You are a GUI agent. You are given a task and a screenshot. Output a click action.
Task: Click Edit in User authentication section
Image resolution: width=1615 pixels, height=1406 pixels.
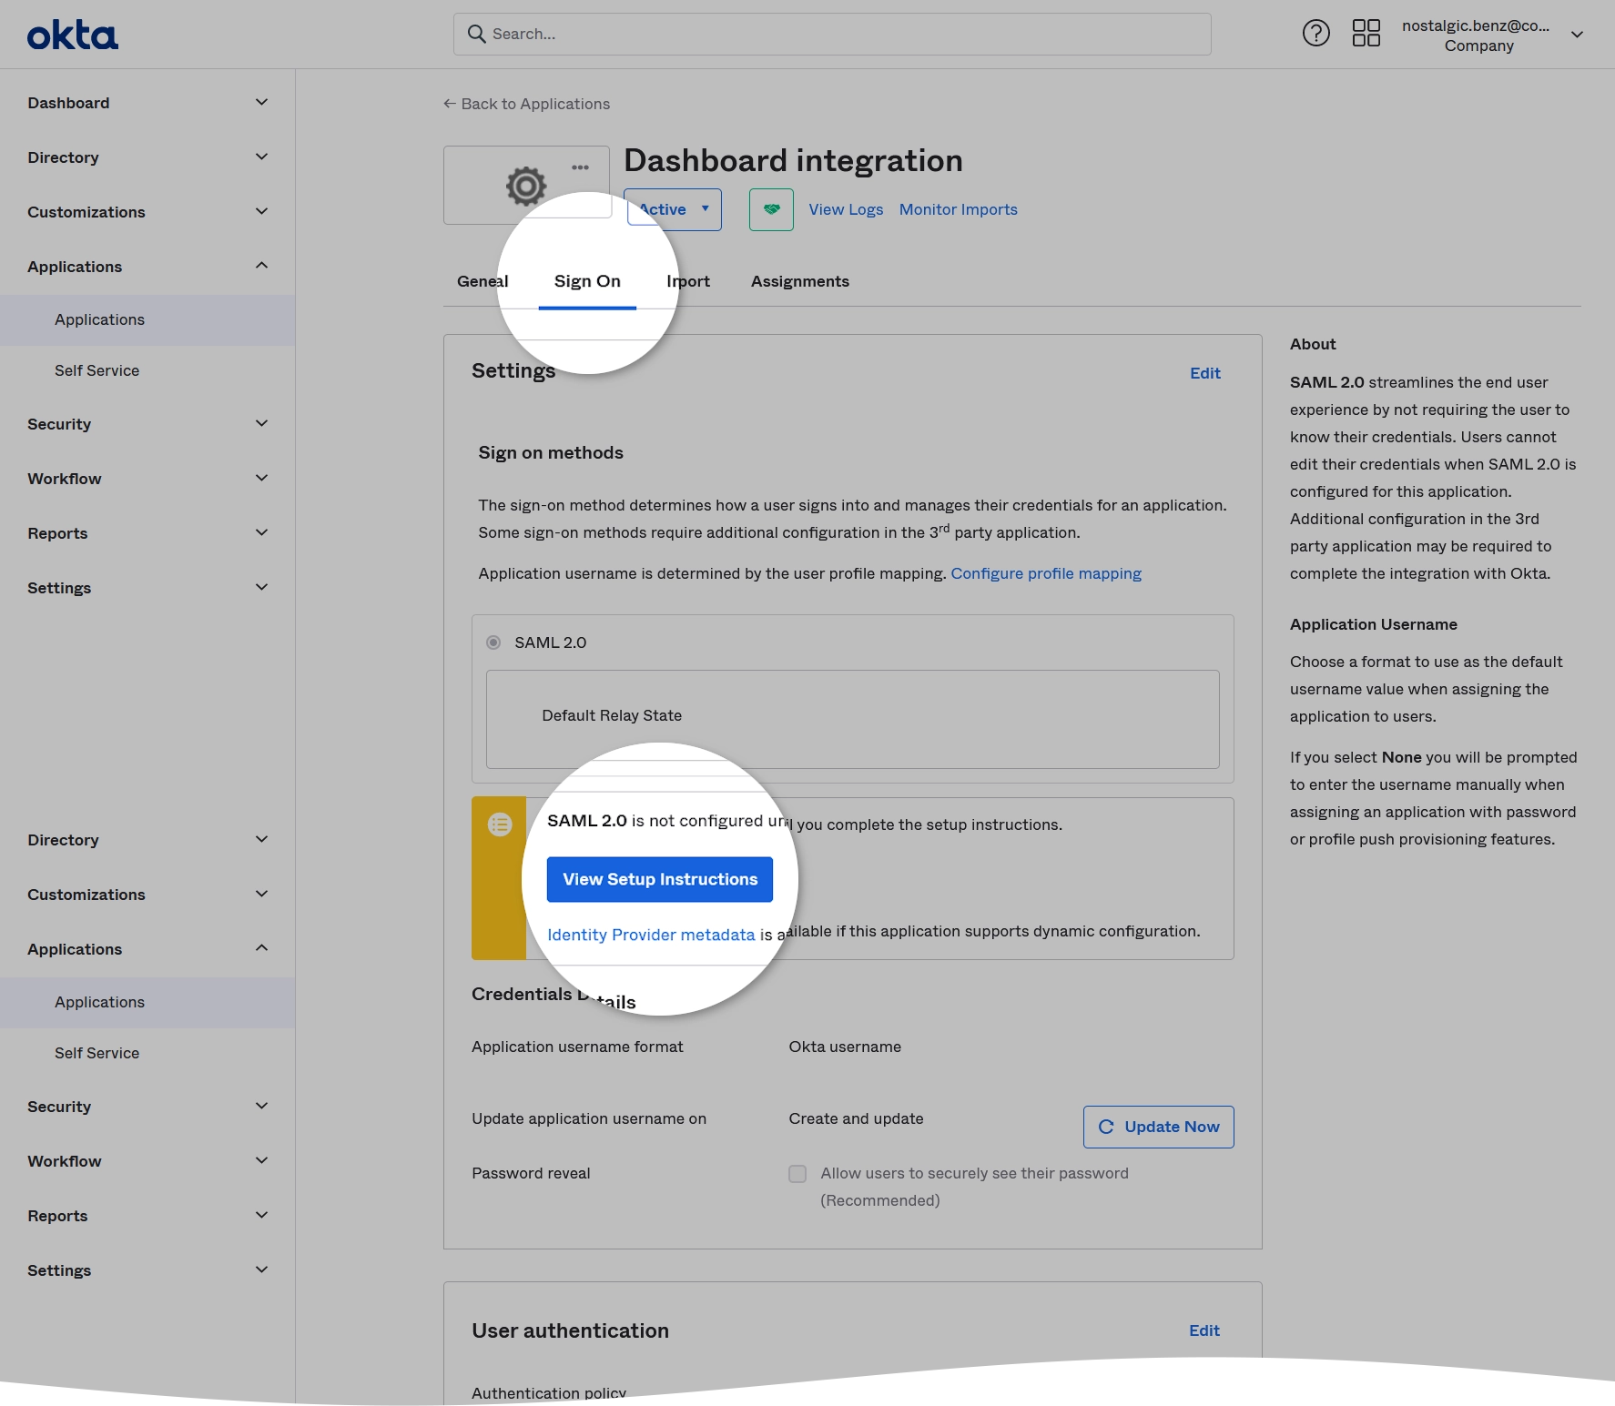pyautogui.click(x=1204, y=1330)
